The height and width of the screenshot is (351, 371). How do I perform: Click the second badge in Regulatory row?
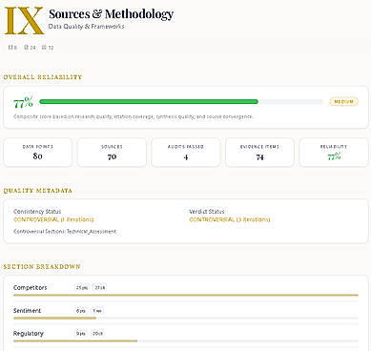[x=97, y=334]
